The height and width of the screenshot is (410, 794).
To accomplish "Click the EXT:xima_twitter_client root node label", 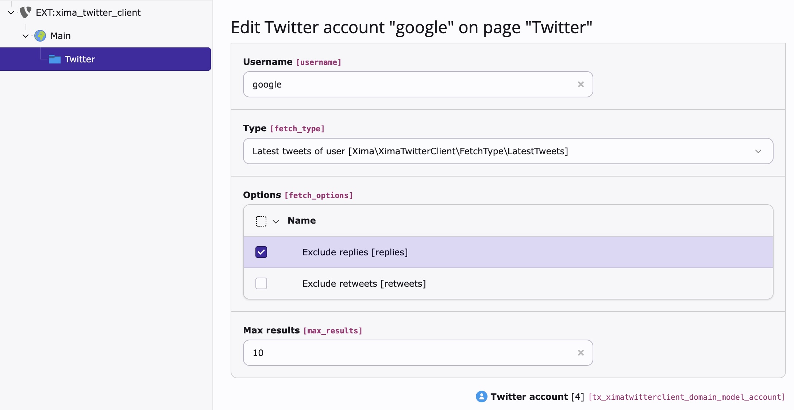I will (88, 12).
